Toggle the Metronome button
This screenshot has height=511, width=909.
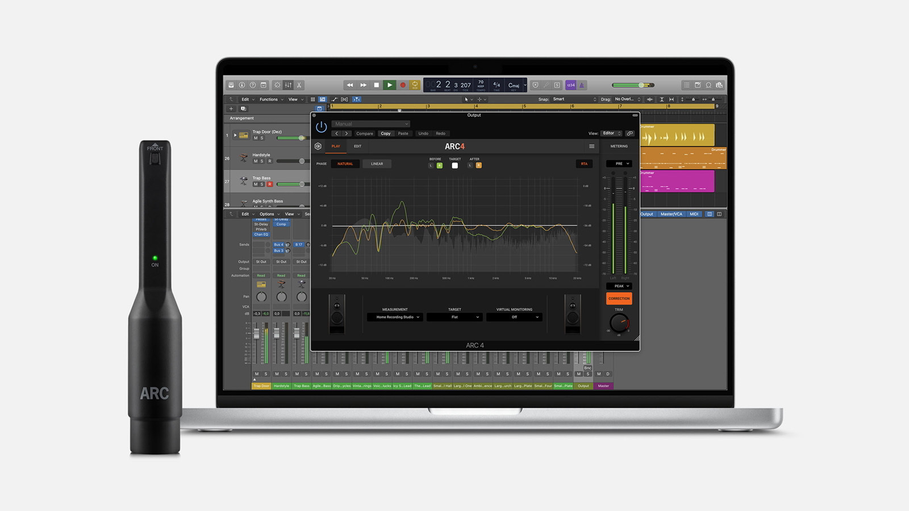coord(581,85)
